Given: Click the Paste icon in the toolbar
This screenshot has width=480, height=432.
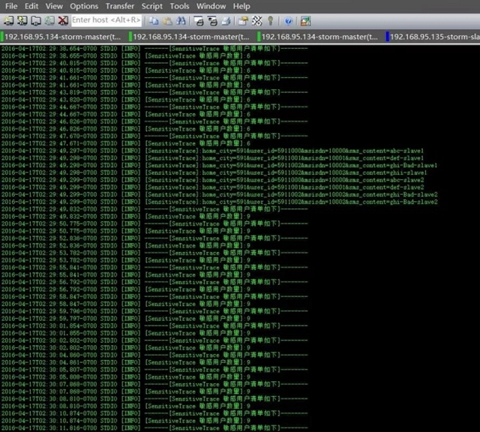Looking at the screenshot, I should pos(166,20).
